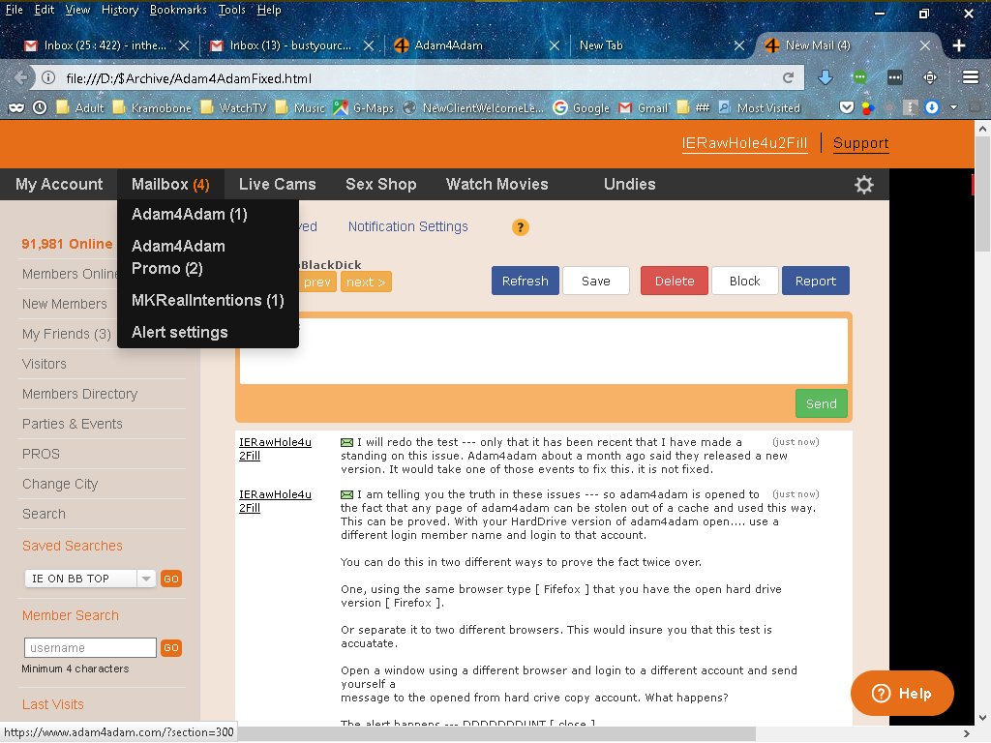Image resolution: width=991 pixels, height=743 pixels.
Task: Open the Bookmarks menu
Action: click(178, 10)
